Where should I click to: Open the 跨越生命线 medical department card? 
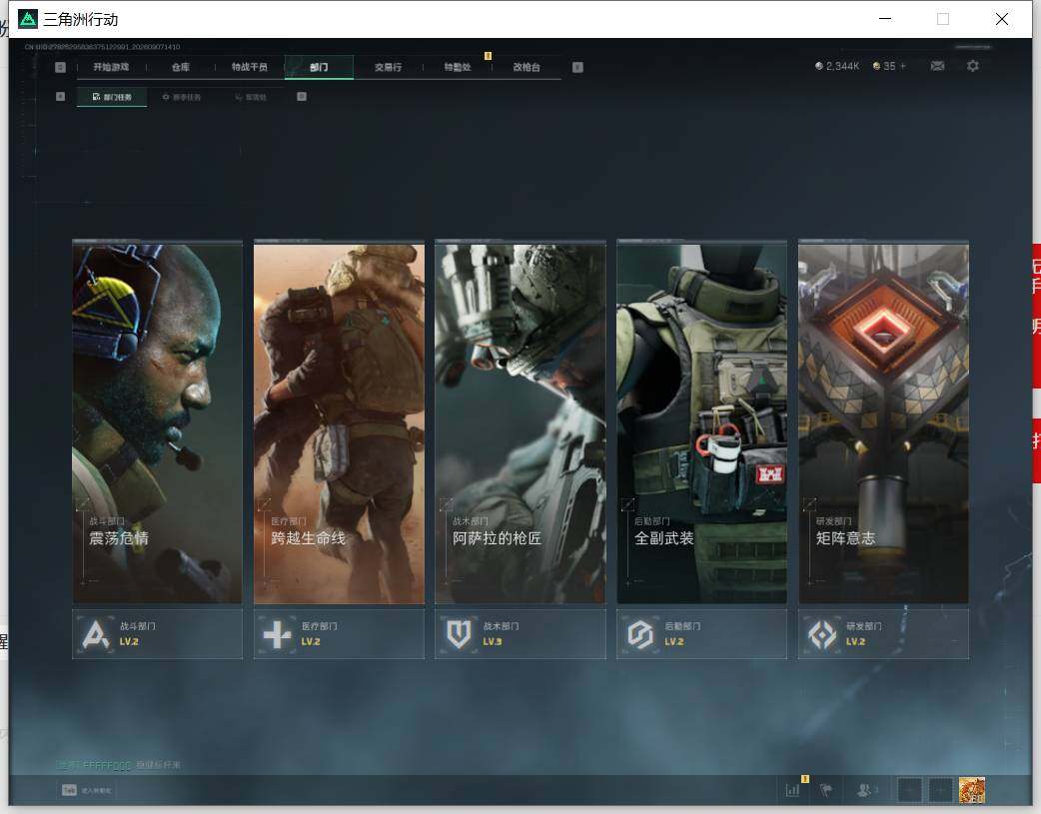[339, 422]
